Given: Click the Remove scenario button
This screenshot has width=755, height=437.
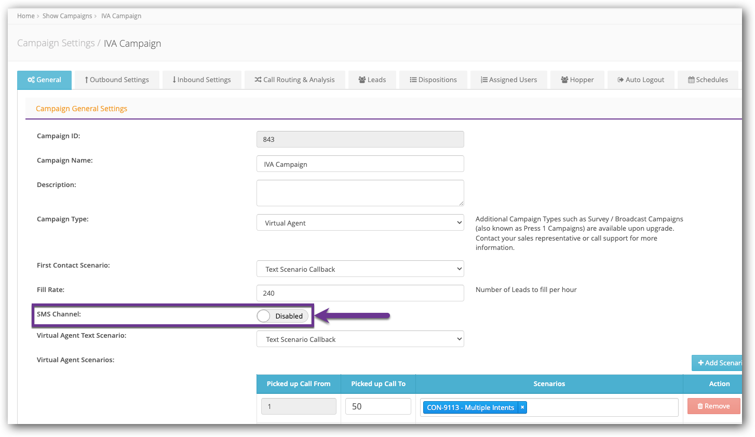Looking at the screenshot, I should tap(714, 406).
